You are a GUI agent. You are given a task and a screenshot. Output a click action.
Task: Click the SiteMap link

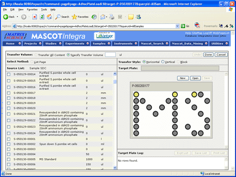coord(197,33)
